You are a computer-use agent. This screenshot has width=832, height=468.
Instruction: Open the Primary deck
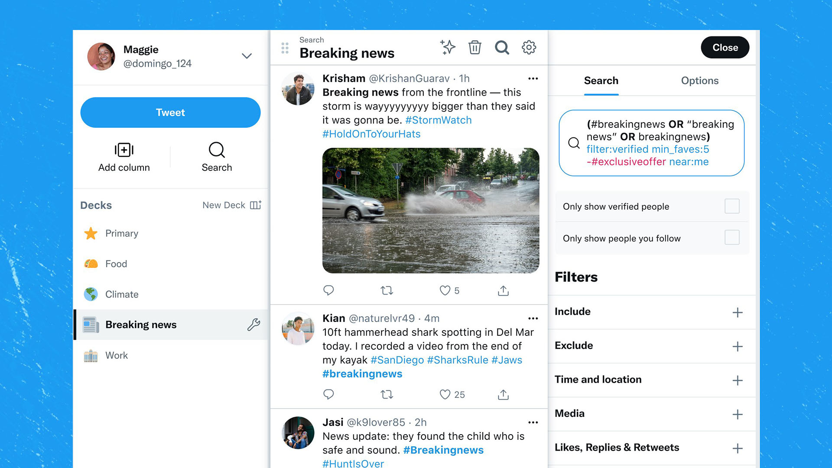(x=171, y=234)
